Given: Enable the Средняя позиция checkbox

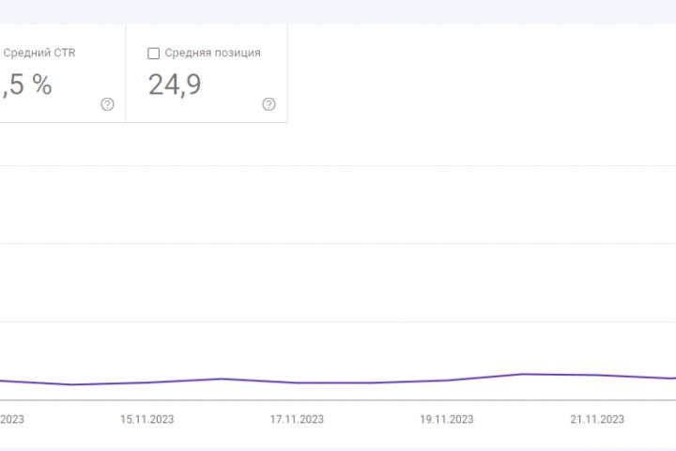Looking at the screenshot, I should 154,54.
